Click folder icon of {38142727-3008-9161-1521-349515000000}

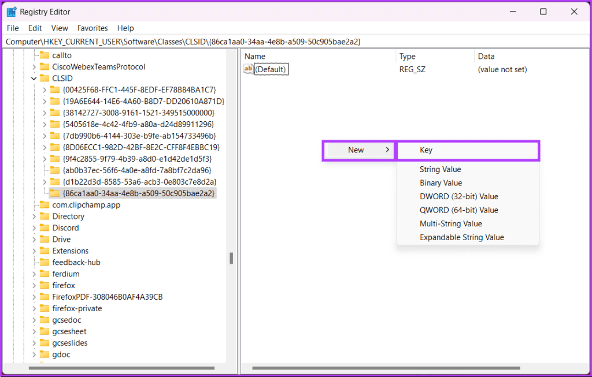pos(55,113)
